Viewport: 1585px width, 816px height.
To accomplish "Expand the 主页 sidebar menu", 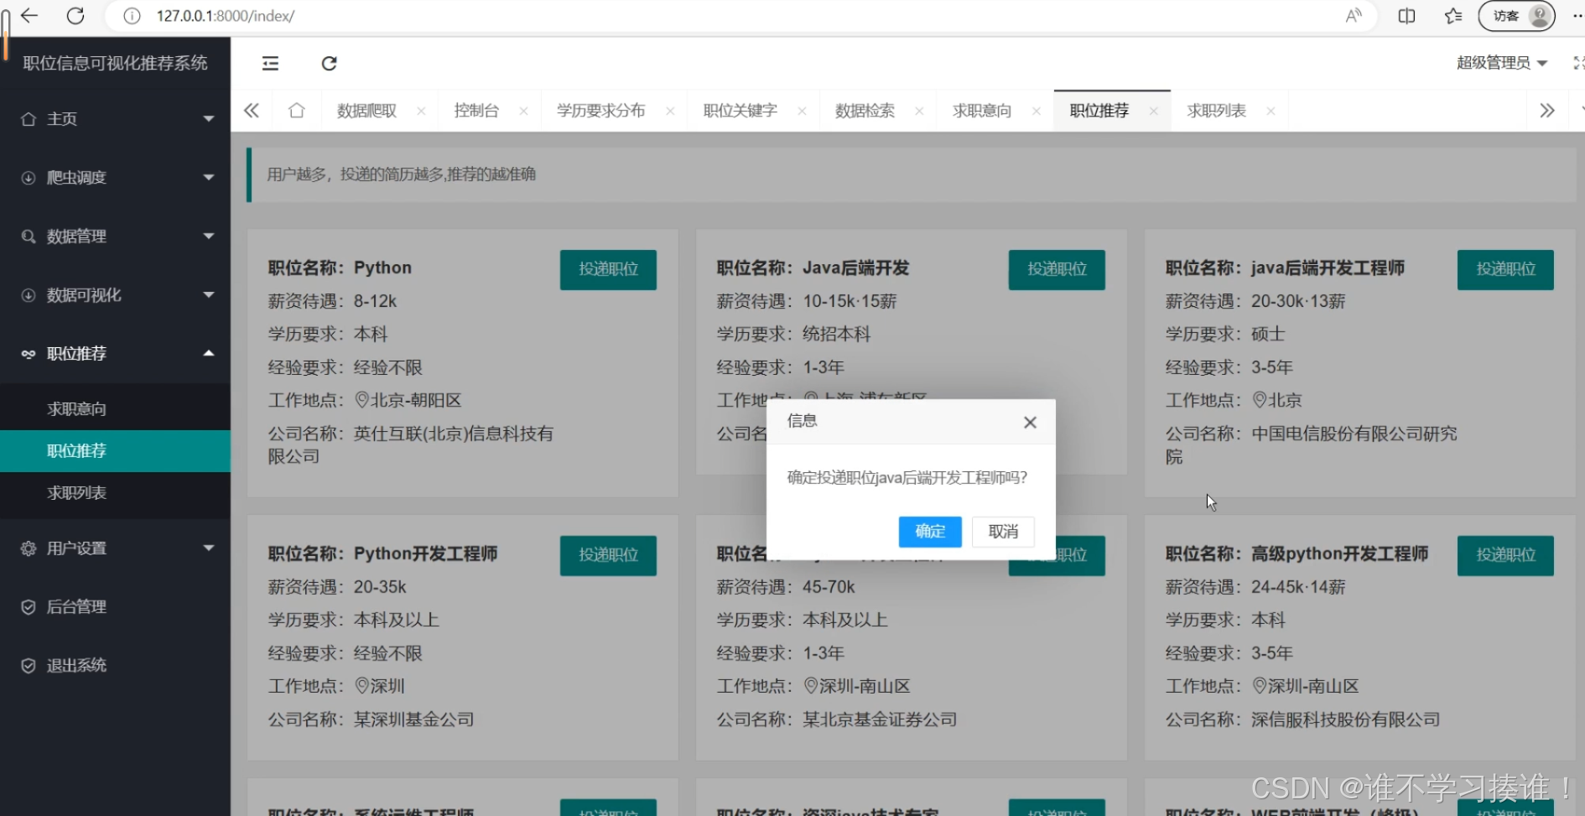I will click(x=115, y=119).
